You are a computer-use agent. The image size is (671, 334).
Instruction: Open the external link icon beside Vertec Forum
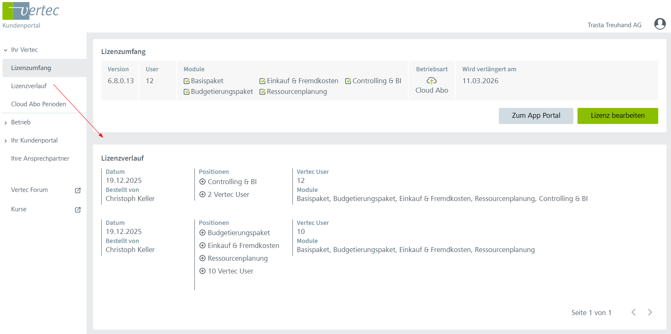pos(78,190)
